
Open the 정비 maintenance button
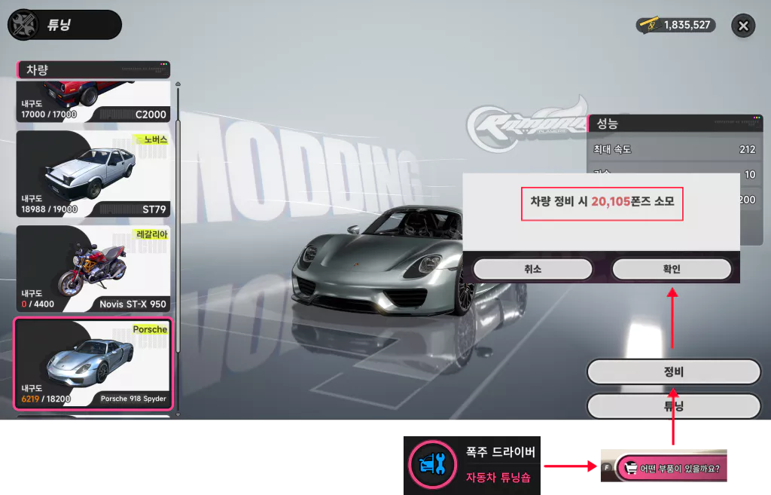coord(674,372)
